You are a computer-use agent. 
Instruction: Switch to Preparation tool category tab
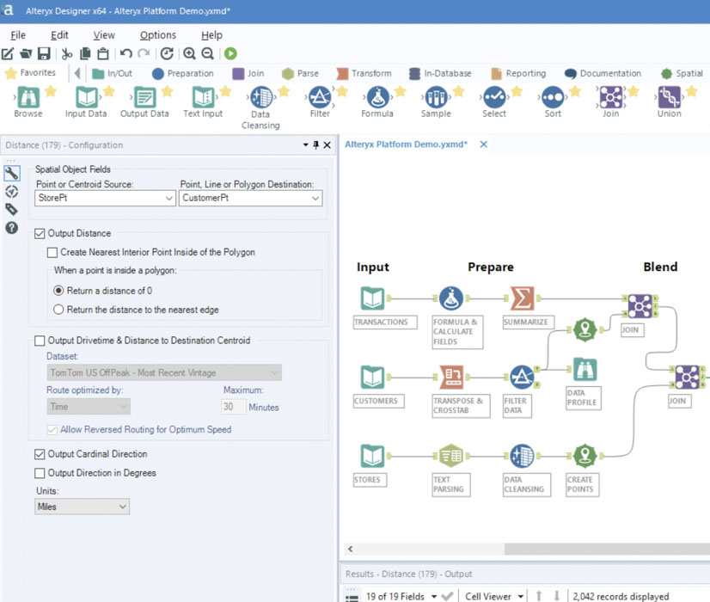(183, 73)
